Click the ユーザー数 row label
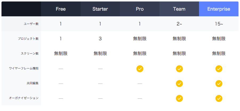 click(x=31, y=24)
